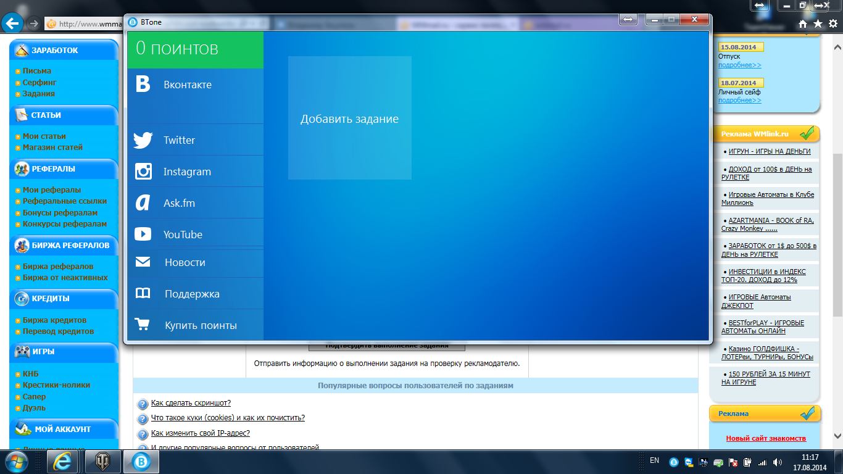Click the BTone taskbar button
The image size is (843, 474).
pyautogui.click(x=142, y=462)
